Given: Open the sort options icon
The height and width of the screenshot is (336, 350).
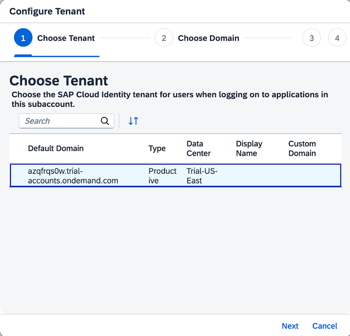Looking at the screenshot, I should tap(133, 121).
